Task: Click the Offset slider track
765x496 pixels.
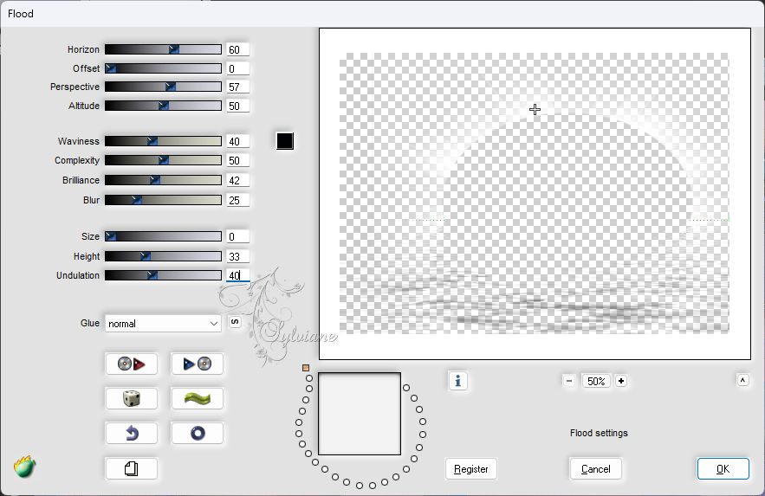Action: pyautogui.click(x=163, y=68)
